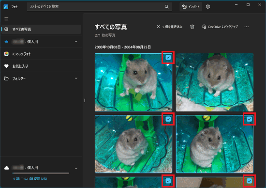Screen dimensions: 266x188
Task: Open the Settings gear icon
Action: (x=208, y=7)
